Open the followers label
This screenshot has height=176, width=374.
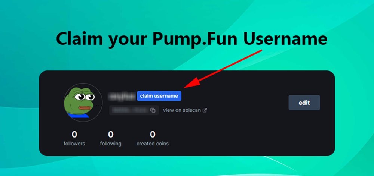tap(74, 144)
